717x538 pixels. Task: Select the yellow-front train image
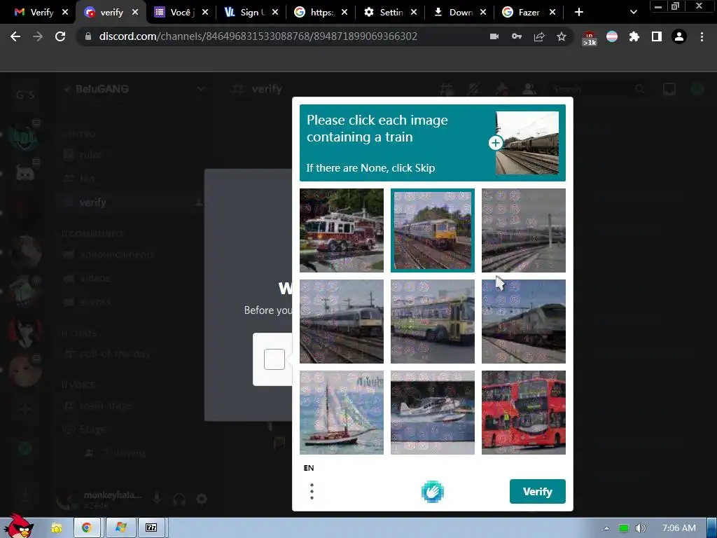click(x=433, y=230)
